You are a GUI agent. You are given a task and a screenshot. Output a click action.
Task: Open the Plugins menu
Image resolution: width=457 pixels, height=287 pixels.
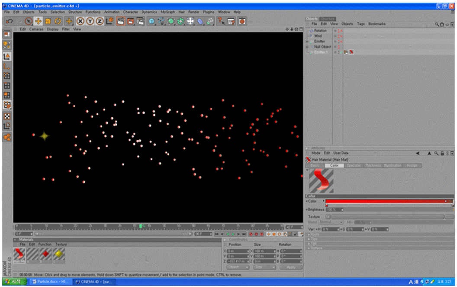pos(209,12)
